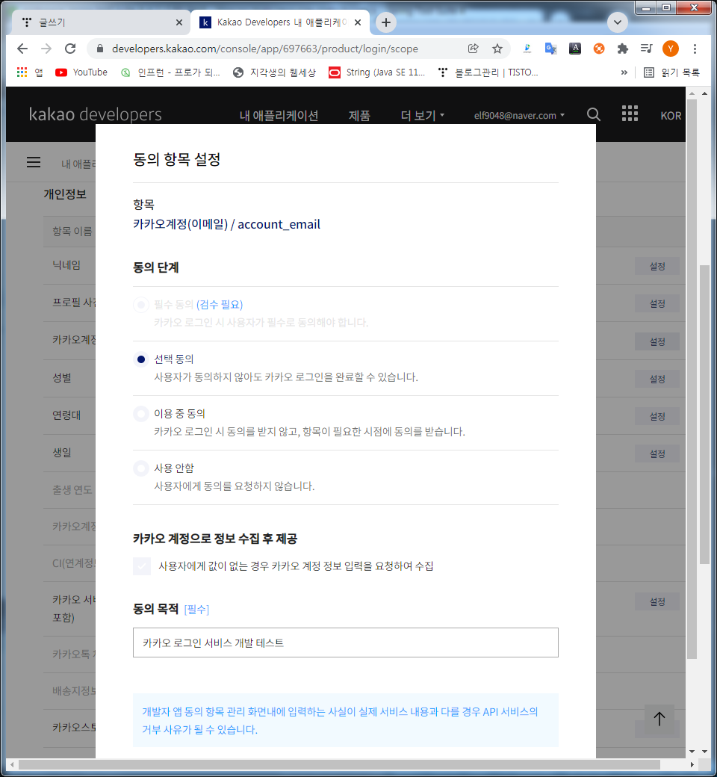
Task: Select the 이용 중 동의 radio button
Action: tap(140, 414)
